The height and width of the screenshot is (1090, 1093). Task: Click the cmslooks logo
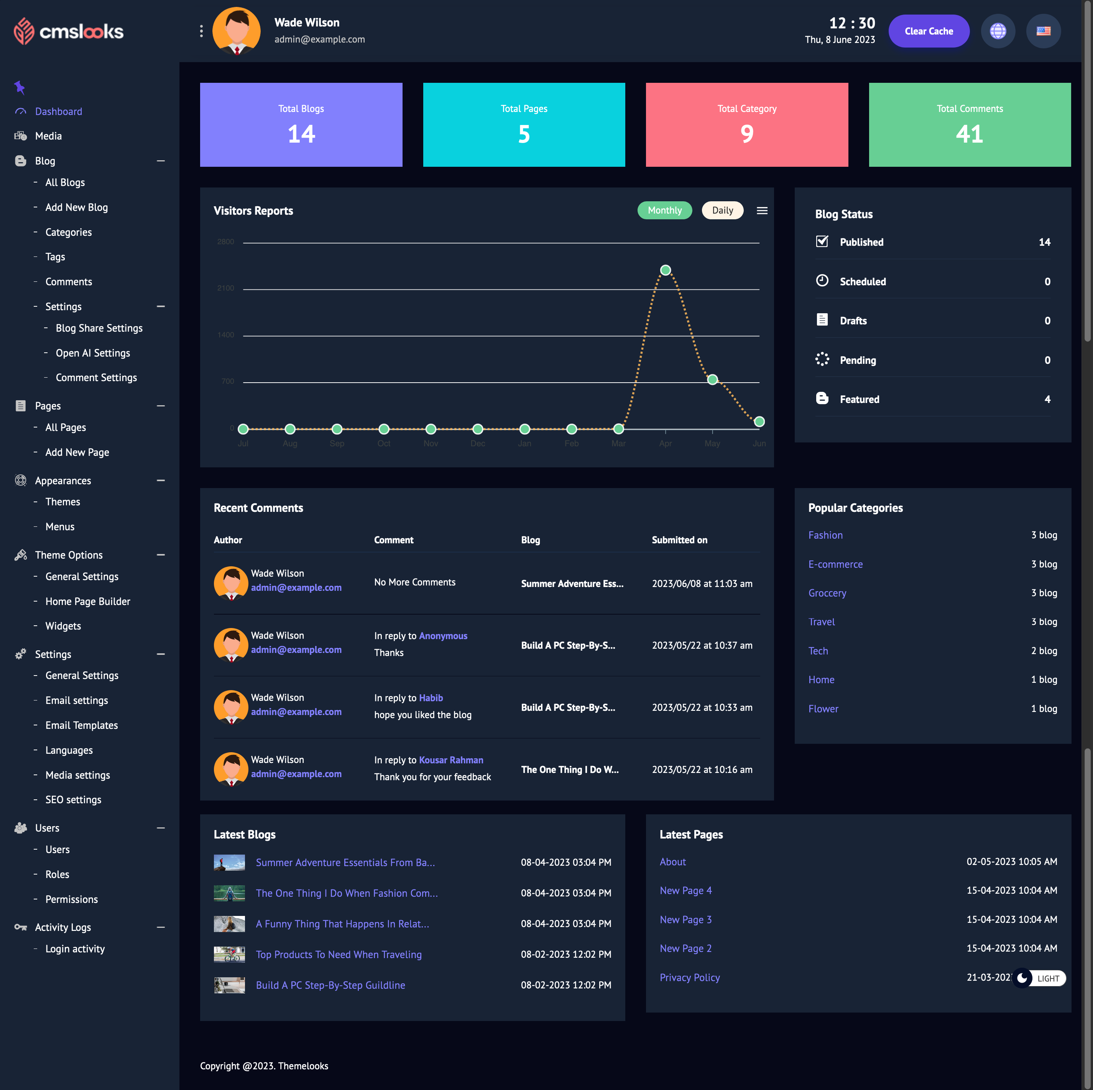point(69,31)
